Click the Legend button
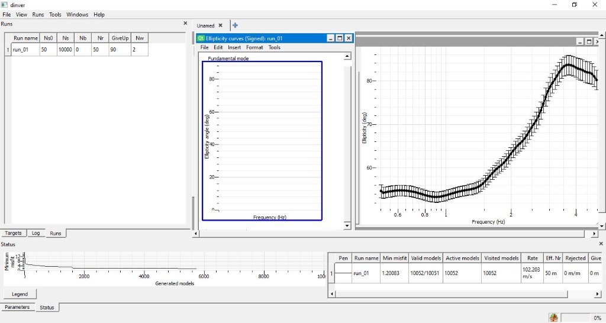Image resolution: width=606 pixels, height=323 pixels. [x=20, y=294]
